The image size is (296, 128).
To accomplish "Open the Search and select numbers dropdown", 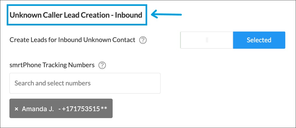I will tap(85, 83).
